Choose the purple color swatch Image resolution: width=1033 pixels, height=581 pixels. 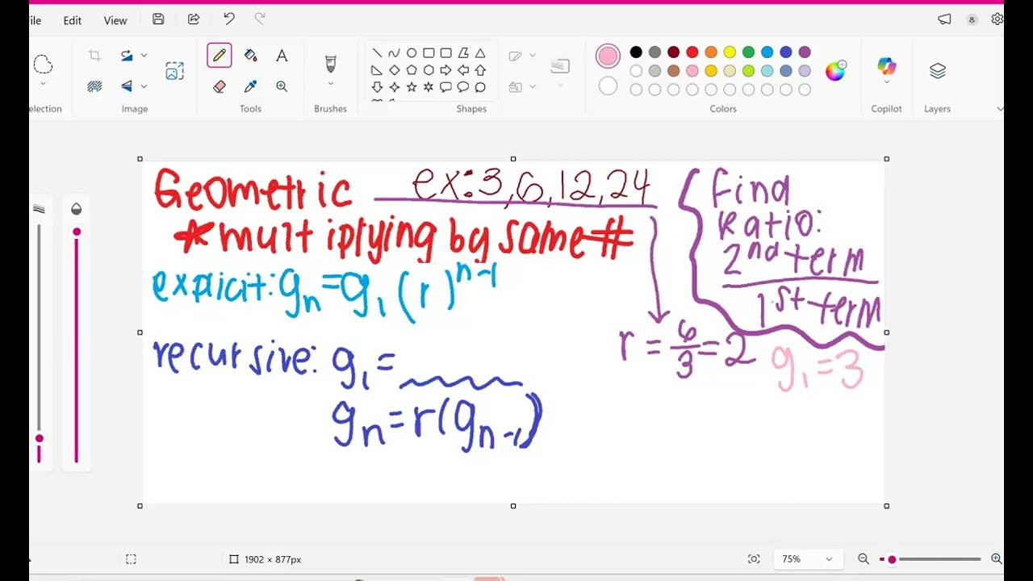(x=805, y=52)
